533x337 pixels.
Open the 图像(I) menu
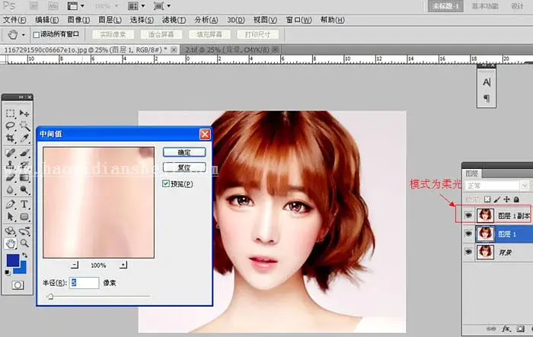pos(79,20)
